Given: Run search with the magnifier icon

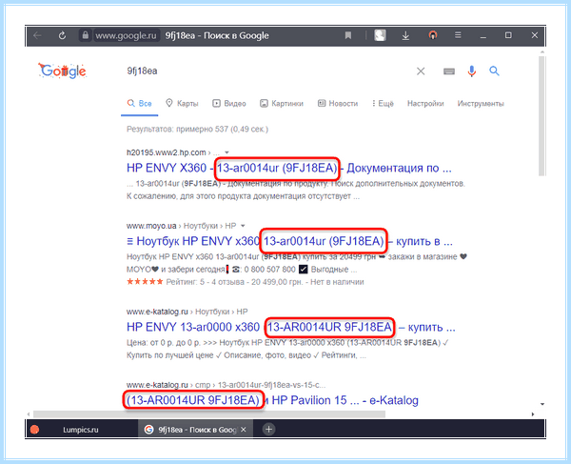Looking at the screenshot, I should pos(494,71).
